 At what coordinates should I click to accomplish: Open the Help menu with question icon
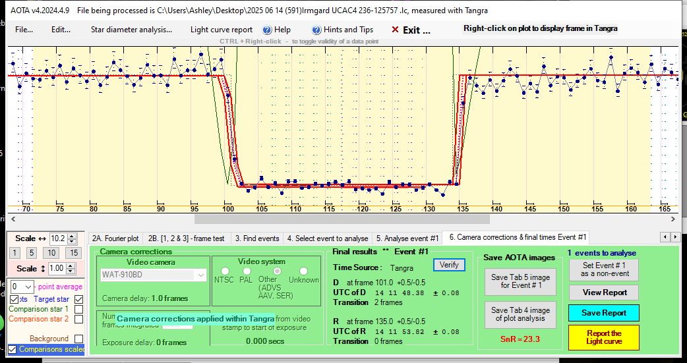[x=276, y=30]
